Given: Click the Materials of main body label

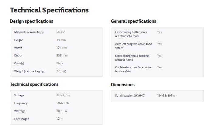Looking at the screenshot, I should point(29,32).
